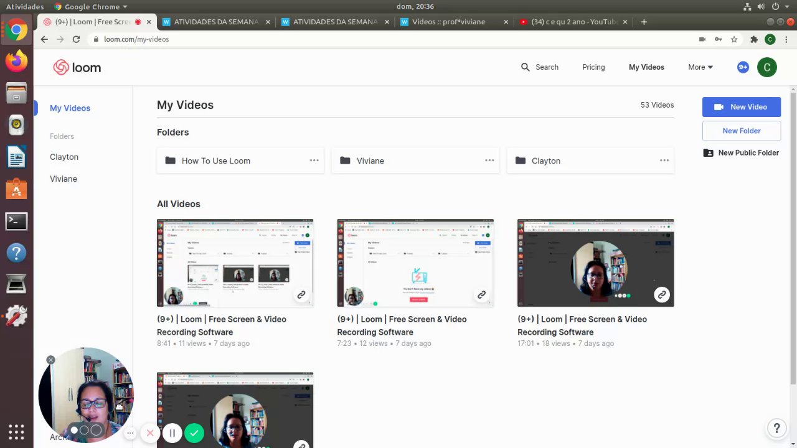
Task: Pause the Loom recording
Action: pyautogui.click(x=172, y=432)
